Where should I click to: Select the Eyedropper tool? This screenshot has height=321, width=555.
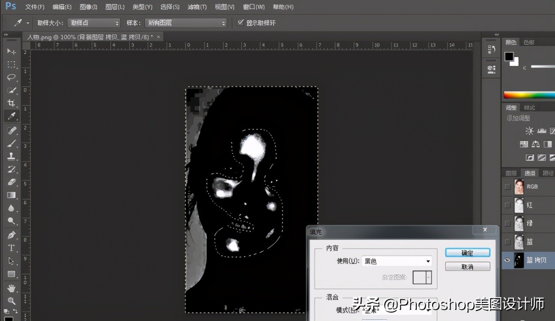click(11, 116)
